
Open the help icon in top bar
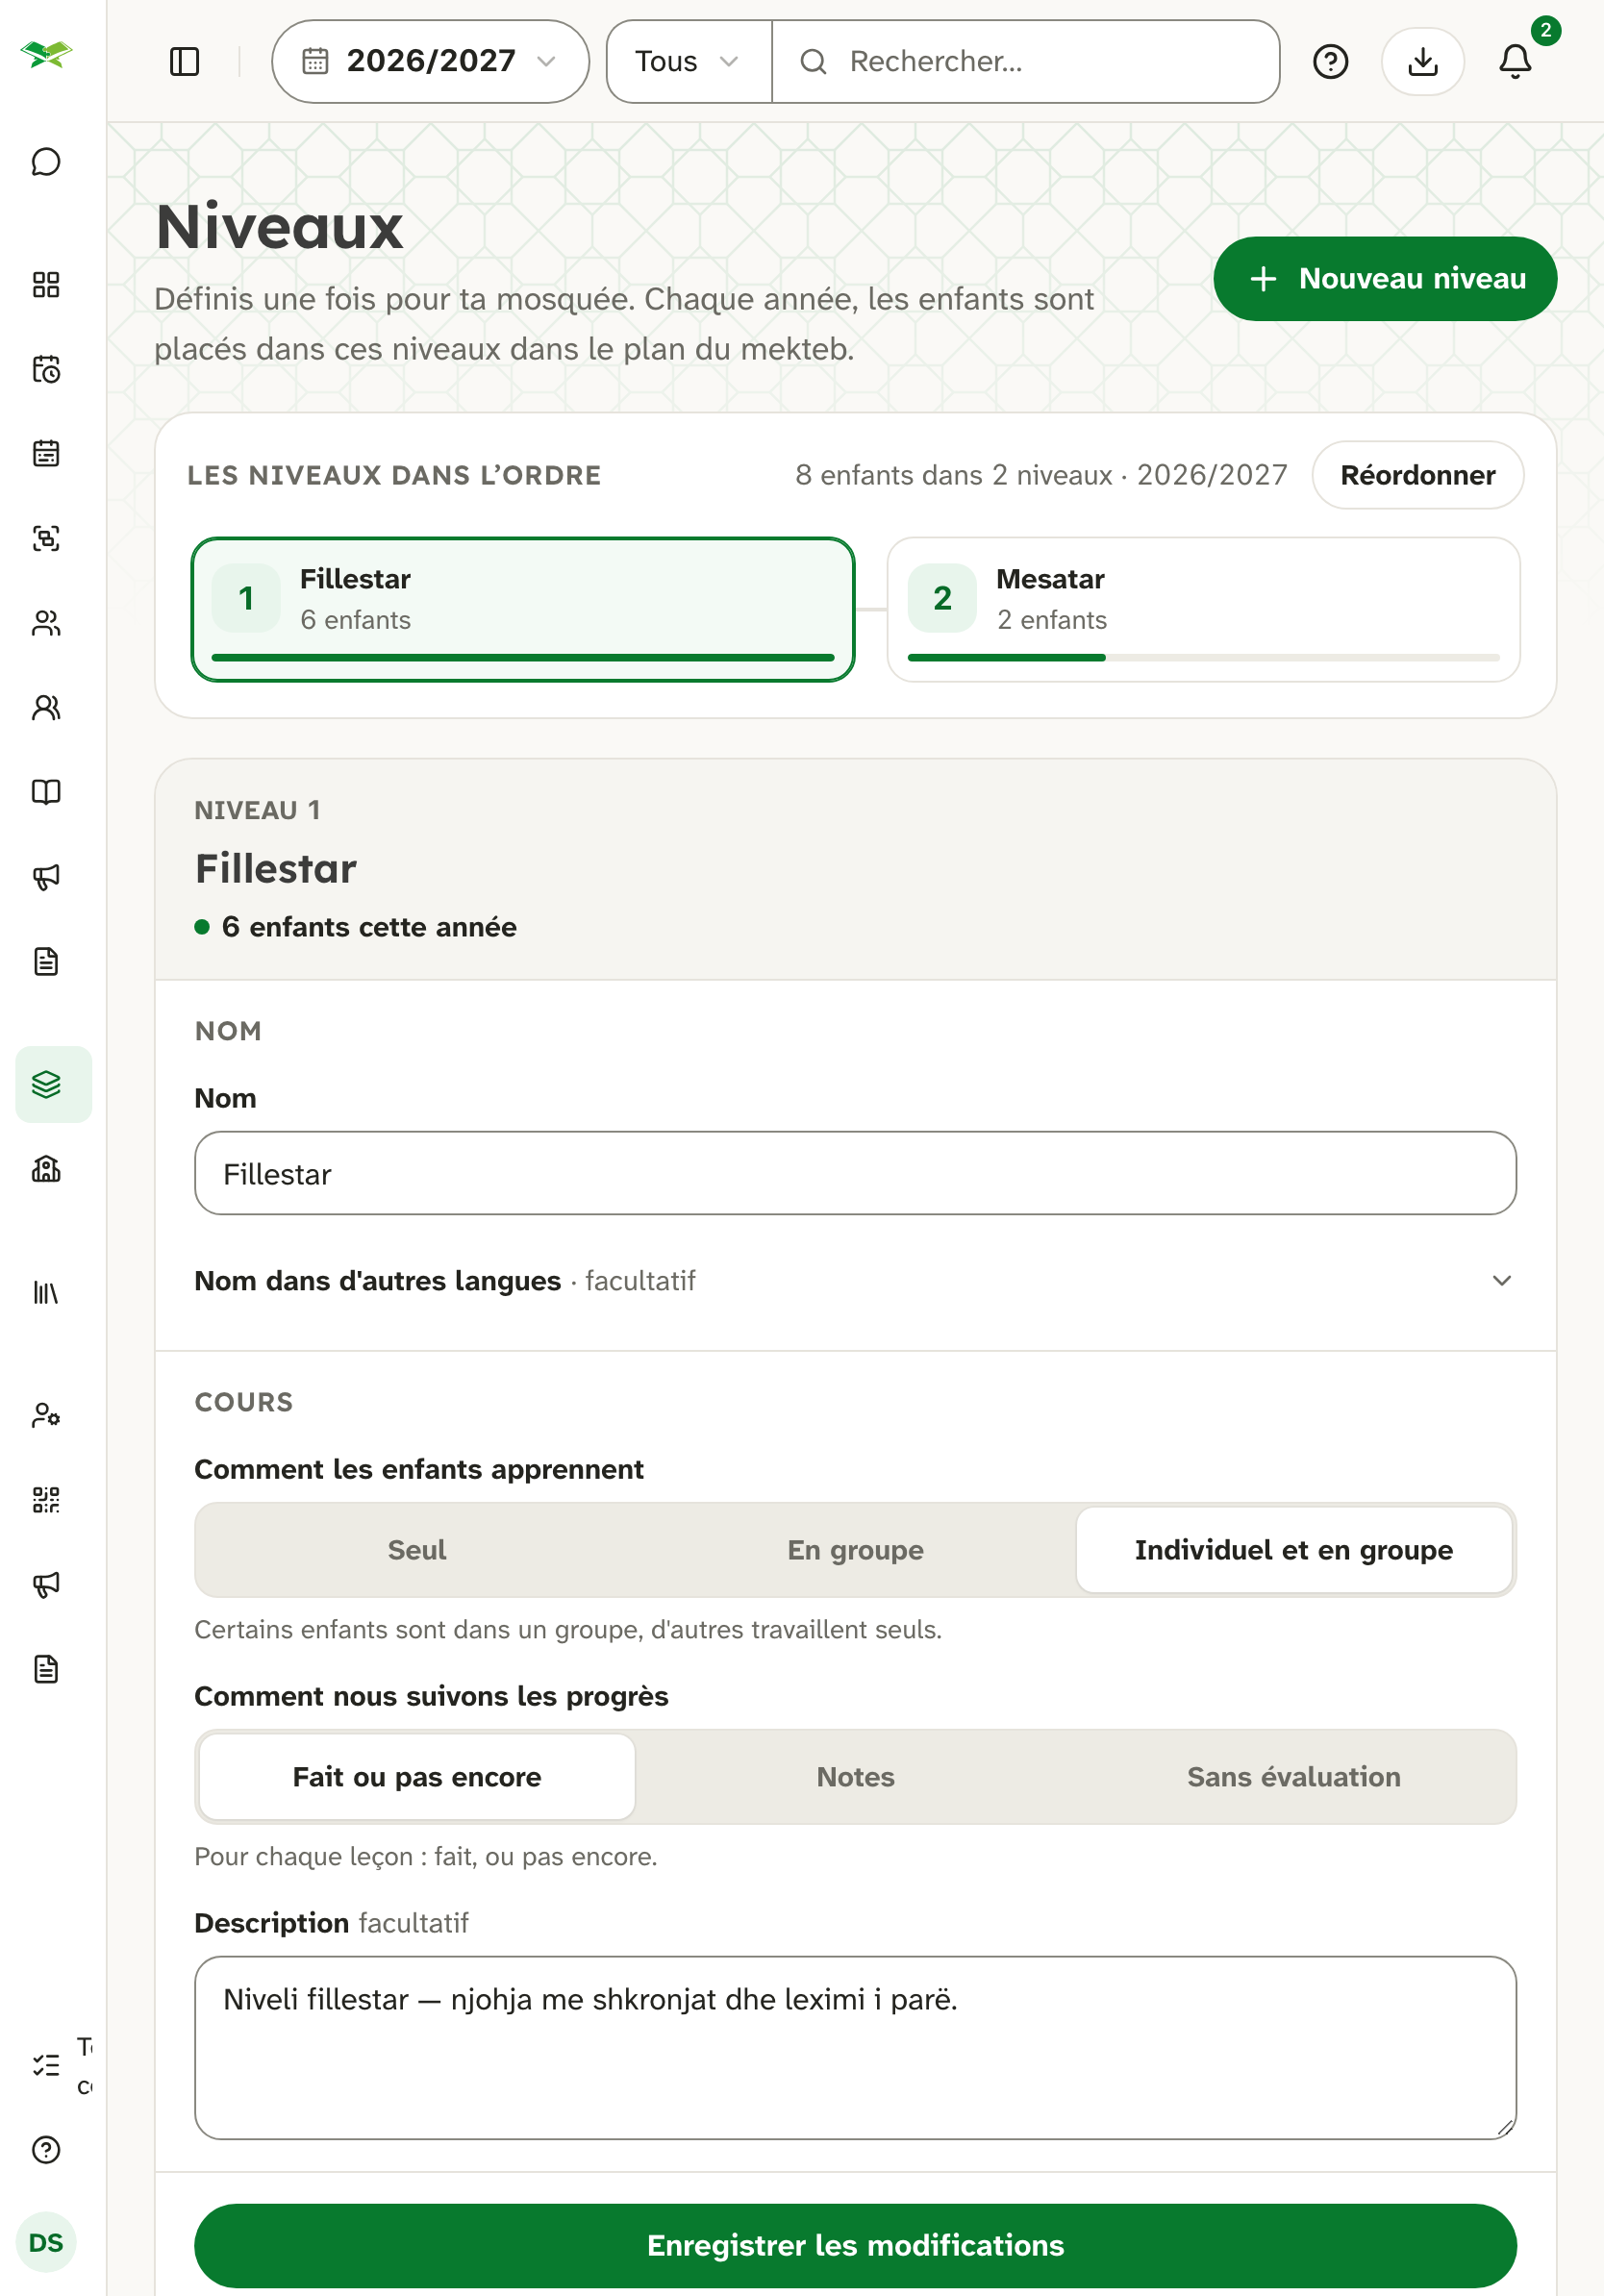tap(1330, 62)
